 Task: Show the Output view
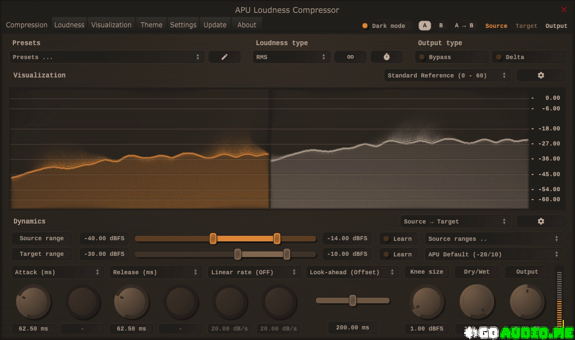(556, 26)
